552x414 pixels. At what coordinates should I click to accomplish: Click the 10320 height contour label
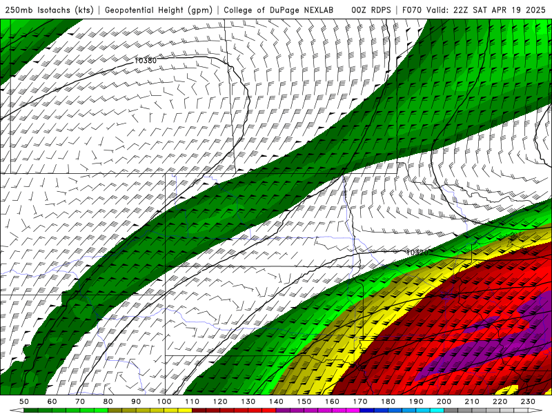417,253
